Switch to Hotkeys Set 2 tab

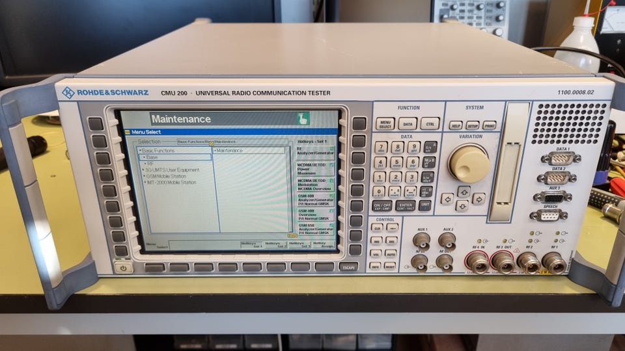pyautogui.click(x=275, y=245)
